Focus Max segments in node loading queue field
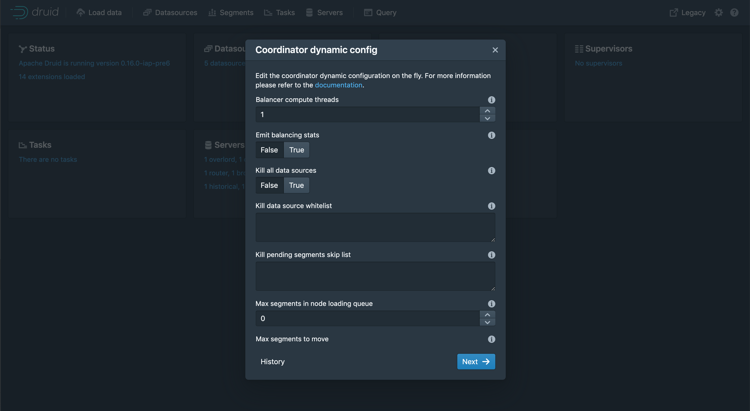This screenshot has height=411, width=750. point(367,318)
